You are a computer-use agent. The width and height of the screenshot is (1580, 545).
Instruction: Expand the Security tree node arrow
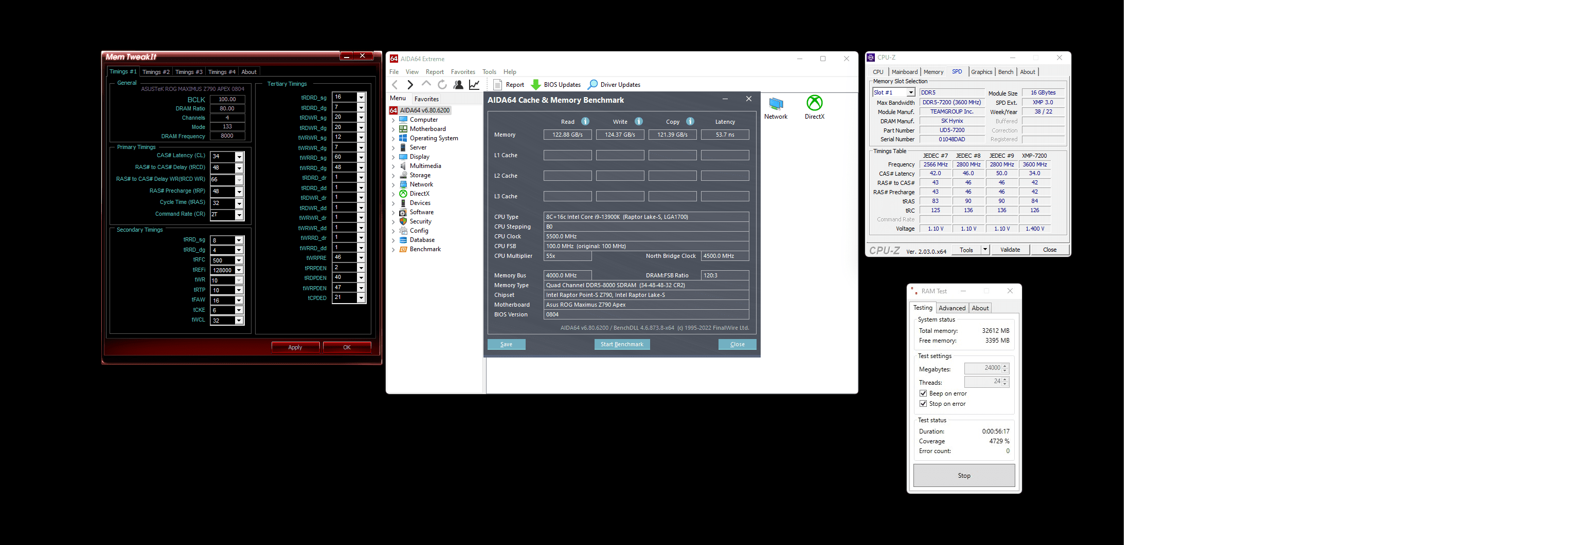click(393, 221)
